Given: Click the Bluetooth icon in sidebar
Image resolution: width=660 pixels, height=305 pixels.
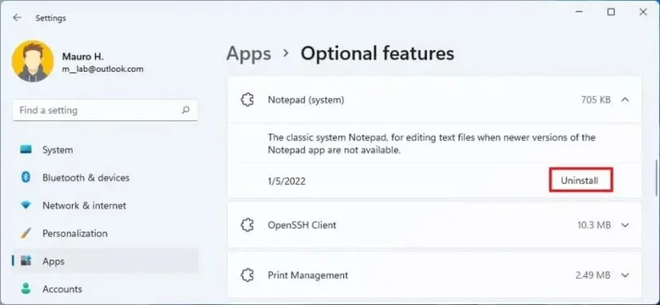Looking at the screenshot, I should tap(26, 177).
